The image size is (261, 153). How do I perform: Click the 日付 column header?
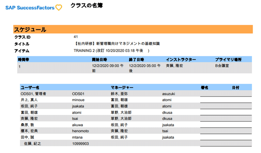point(236,88)
